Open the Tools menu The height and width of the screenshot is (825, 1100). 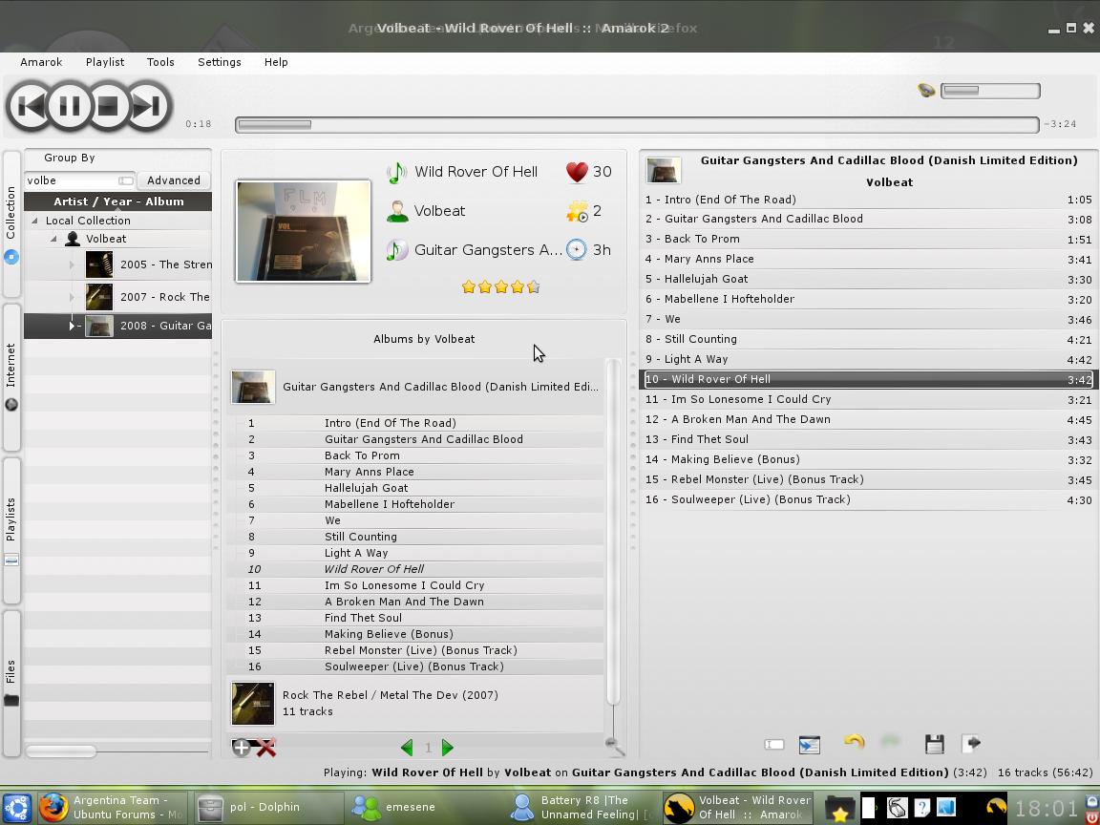click(x=160, y=62)
